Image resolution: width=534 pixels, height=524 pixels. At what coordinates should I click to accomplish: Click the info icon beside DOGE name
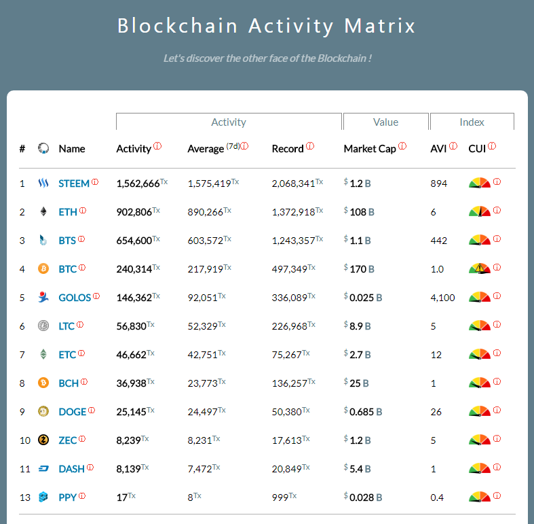pyautogui.click(x=92, y=410)
